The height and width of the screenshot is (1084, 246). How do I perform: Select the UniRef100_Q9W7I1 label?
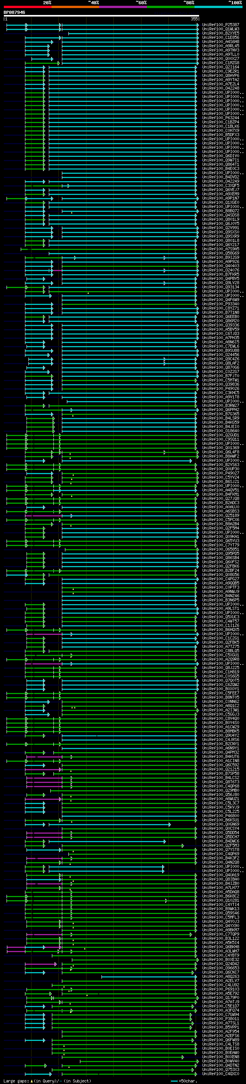coord(221,160)
